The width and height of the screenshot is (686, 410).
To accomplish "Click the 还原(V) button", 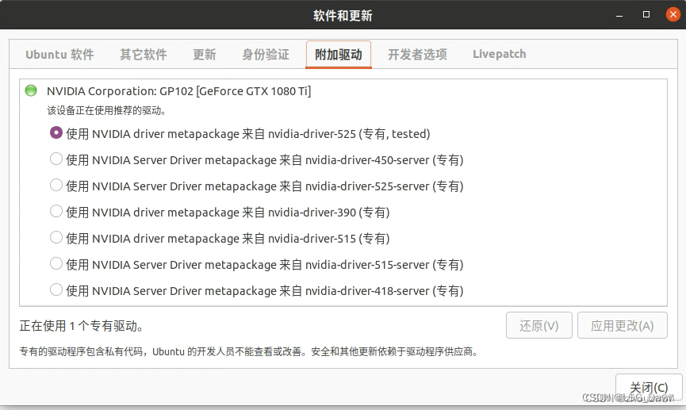I will click(539, 326).
